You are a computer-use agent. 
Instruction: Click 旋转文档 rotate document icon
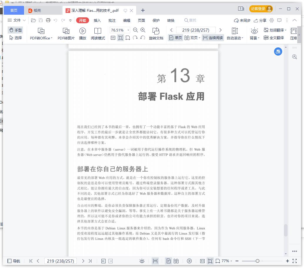coord(156,34)
